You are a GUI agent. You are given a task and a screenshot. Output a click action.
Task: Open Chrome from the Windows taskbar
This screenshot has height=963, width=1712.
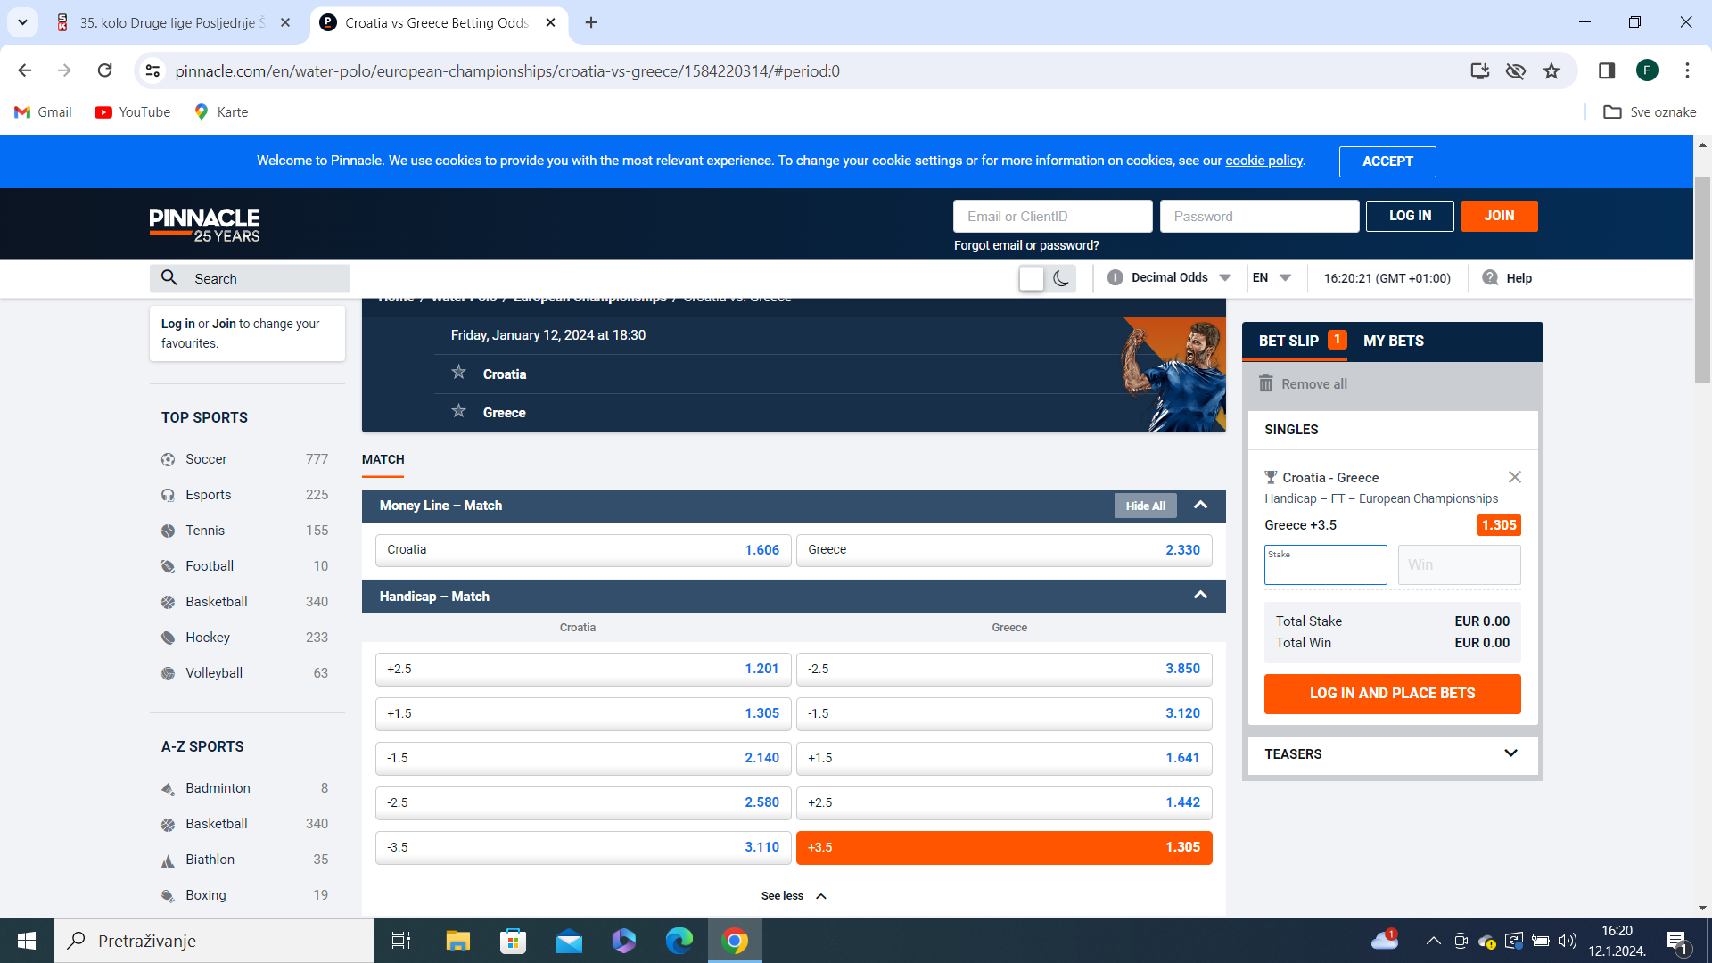(735, 941)
